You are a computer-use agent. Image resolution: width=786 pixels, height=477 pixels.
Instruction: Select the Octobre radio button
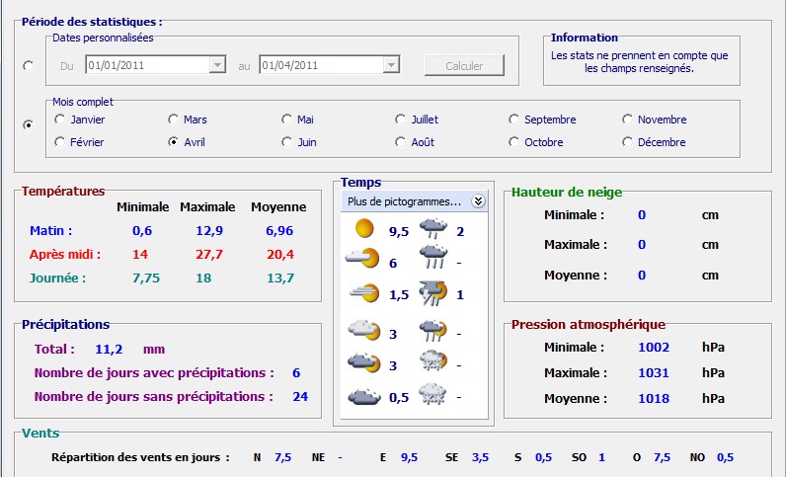click(x=513, y=142)
